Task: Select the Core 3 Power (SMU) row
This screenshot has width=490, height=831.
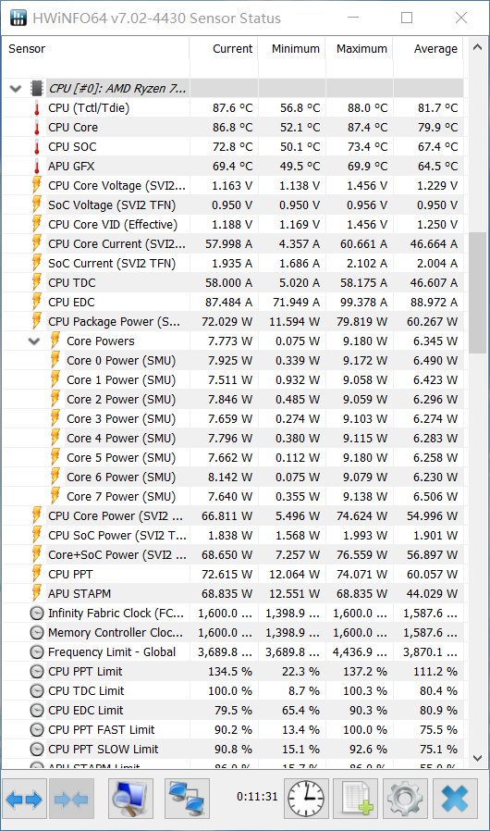Action: (x=233, y=418)
